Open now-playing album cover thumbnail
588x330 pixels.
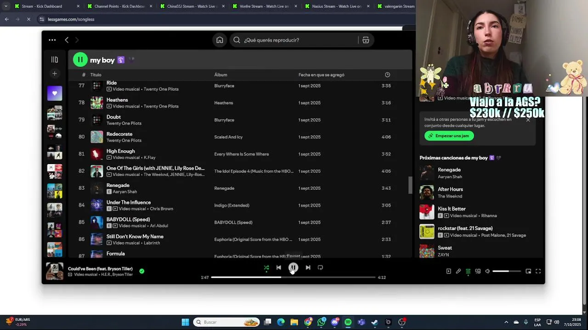click(x=55, y=271)
